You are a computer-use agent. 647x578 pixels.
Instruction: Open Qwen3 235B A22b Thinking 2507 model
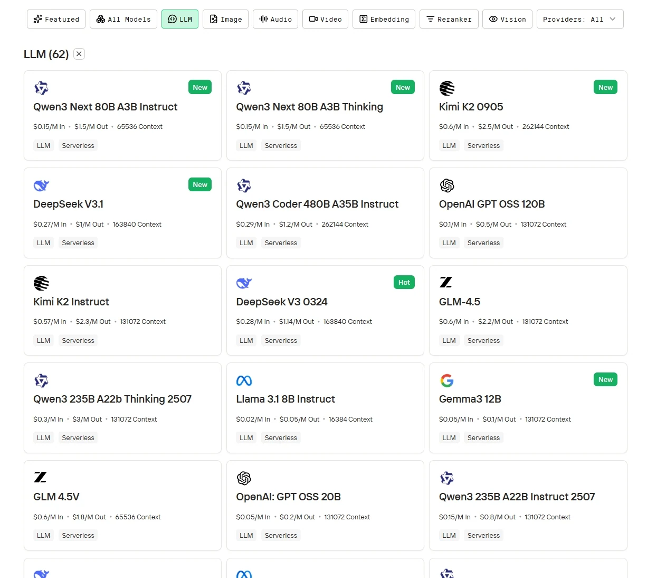point(112,399)
